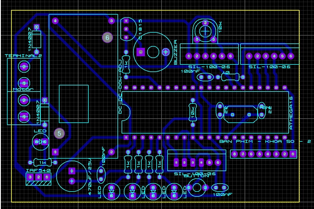Select the DC-DC-DOW-ADJ module label
The height and width of the screenshot is (209, 314).
[120, 87]
